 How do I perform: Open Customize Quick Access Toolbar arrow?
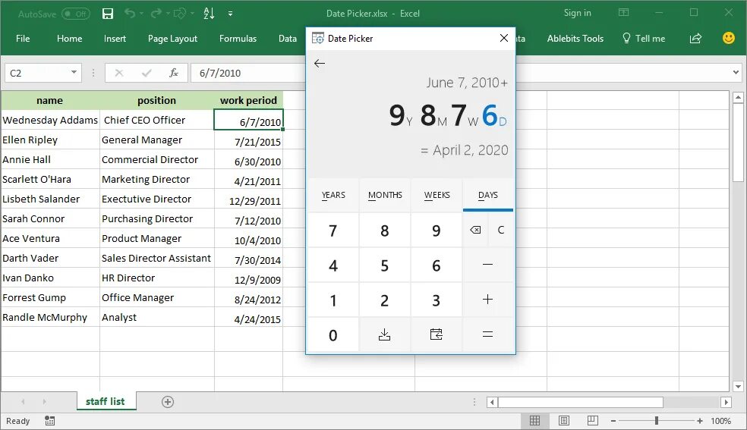click(x=230, y=14)
